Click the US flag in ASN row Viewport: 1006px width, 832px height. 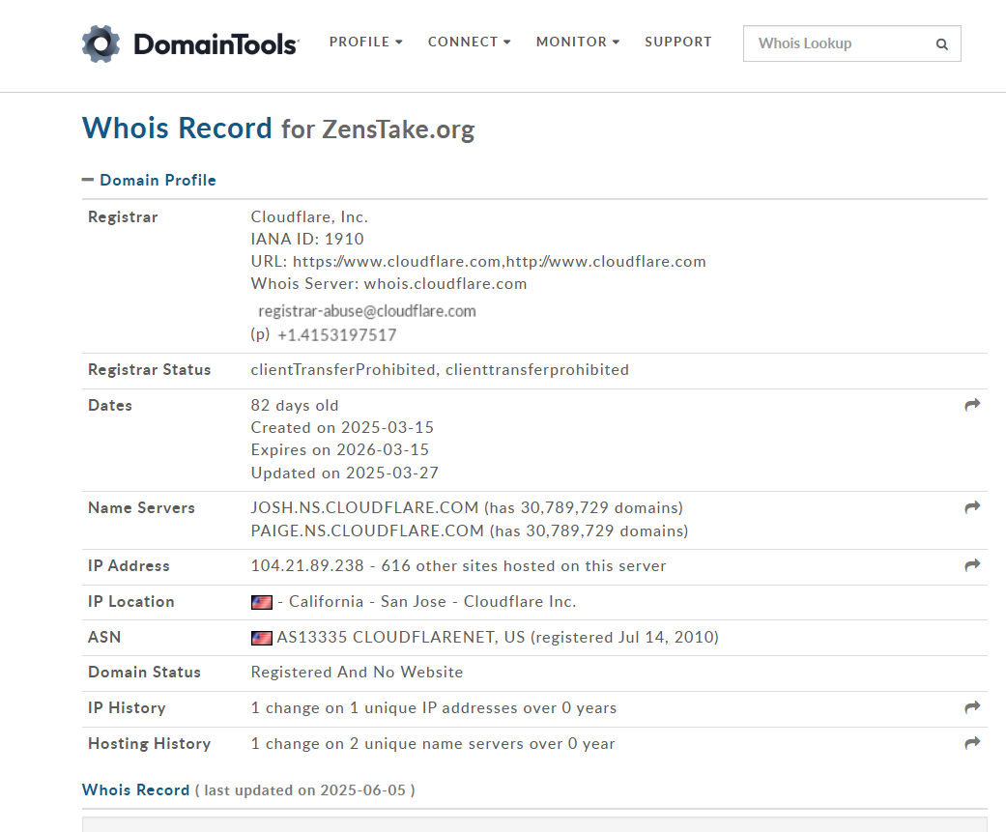point(262,638)
